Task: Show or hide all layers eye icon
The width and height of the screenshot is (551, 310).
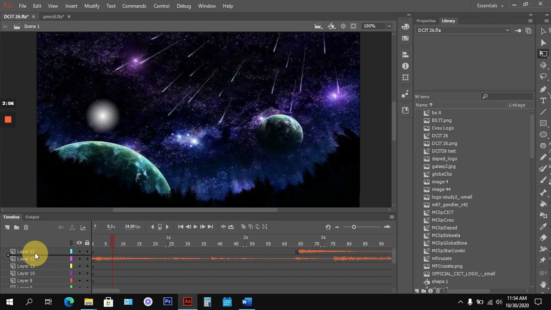Action: click(x=79, y=243)
